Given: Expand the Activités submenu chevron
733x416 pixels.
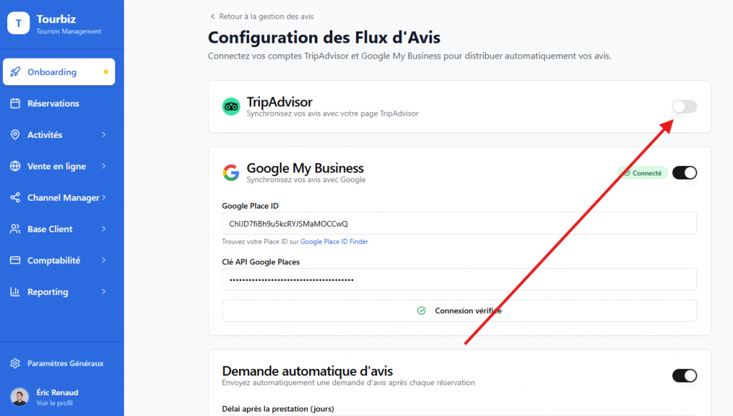Looking at the screenshot, I should (104, 135).
